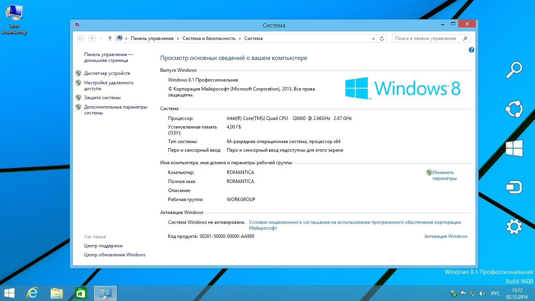Open Дополнительные параметры системы link
This screenshot has height=301, width=535.
[x=116, y=110]
